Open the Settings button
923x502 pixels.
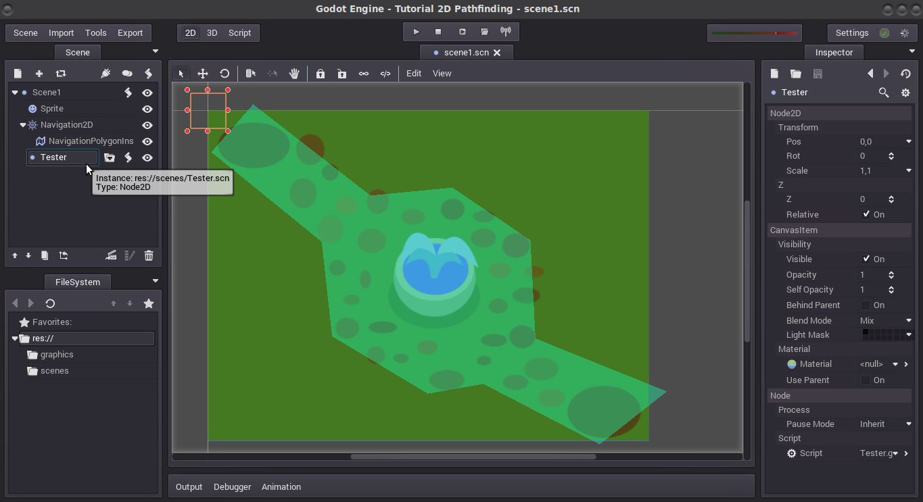852,32
